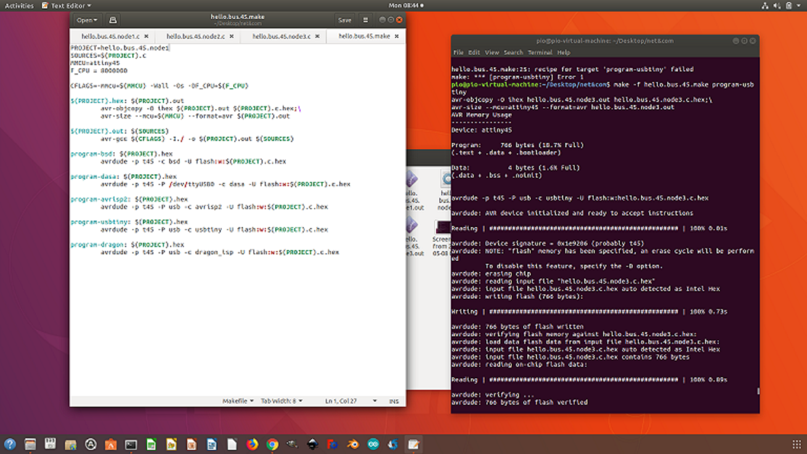
Task: Open Google Chrome from the dock
Action: [272, 444]
